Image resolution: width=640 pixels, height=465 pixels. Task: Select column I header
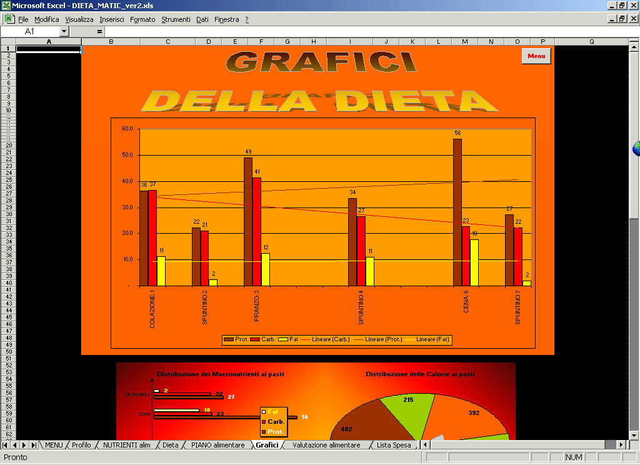pyautogui.click(x=350, y=42)
